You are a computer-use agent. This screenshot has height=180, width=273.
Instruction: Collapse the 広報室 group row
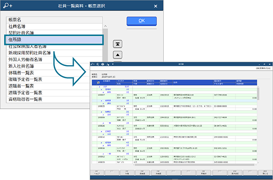[x=102, y=132]
